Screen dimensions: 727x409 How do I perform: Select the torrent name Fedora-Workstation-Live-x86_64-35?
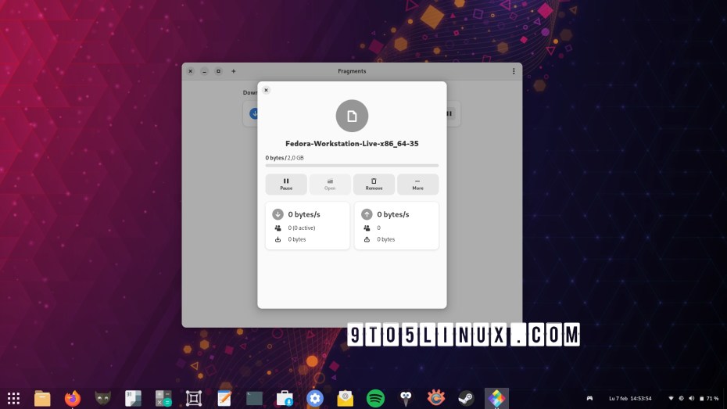352,144
